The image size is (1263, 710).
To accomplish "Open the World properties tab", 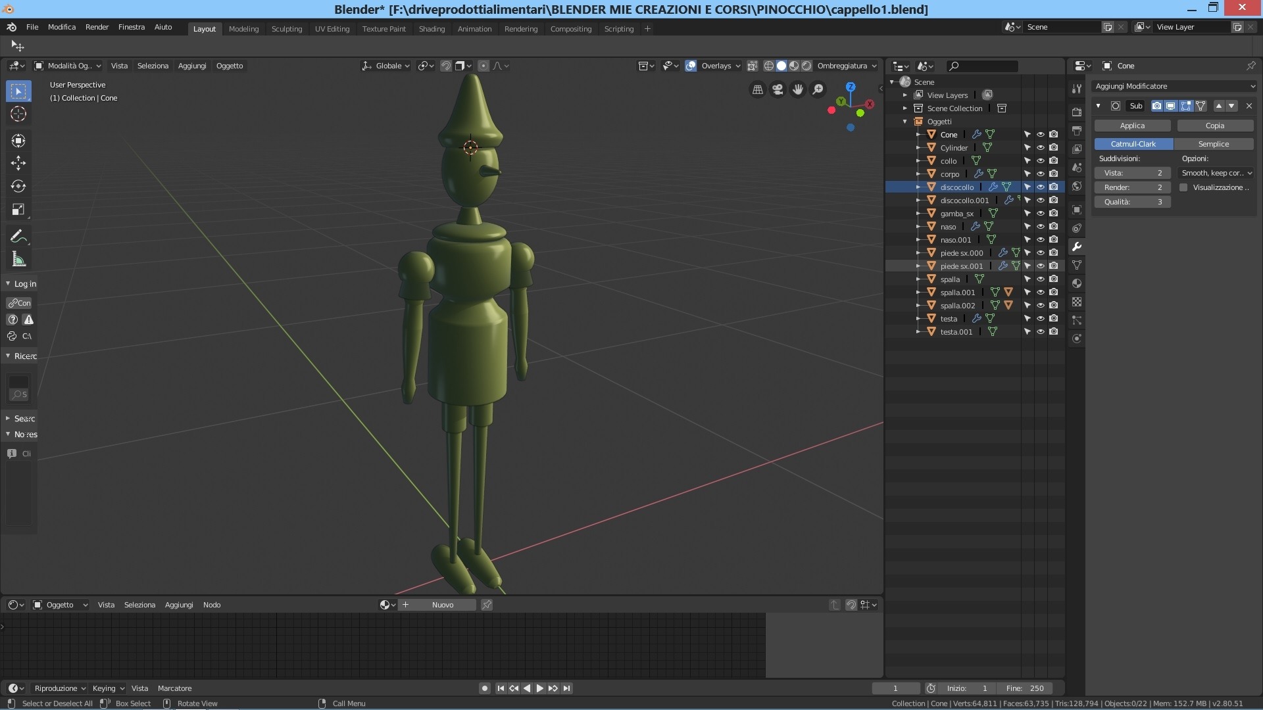I will click(x=1077, y=186).
